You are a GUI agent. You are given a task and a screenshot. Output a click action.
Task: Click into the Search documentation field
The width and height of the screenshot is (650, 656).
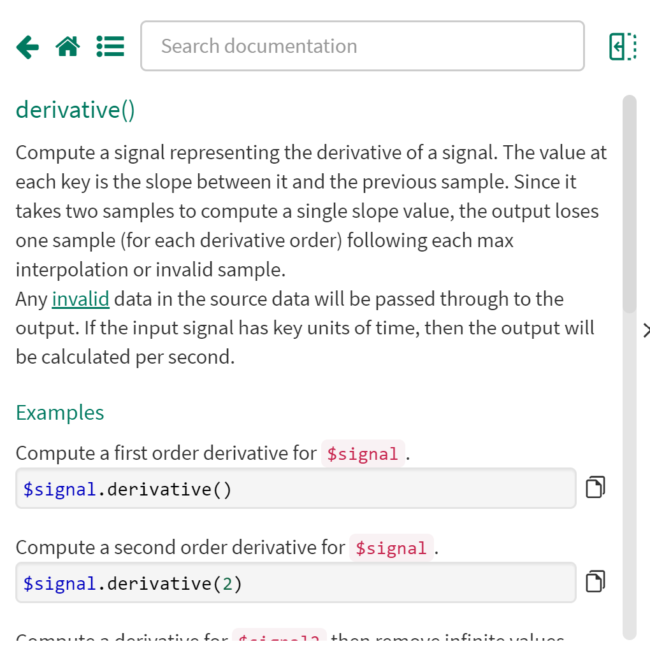[x=362, y=46]
